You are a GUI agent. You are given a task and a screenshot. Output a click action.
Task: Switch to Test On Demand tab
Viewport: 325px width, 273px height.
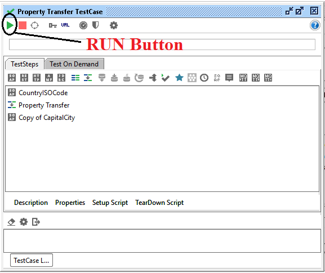(74, 64)
